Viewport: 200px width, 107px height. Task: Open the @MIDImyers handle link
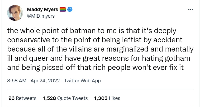(41, 16)
